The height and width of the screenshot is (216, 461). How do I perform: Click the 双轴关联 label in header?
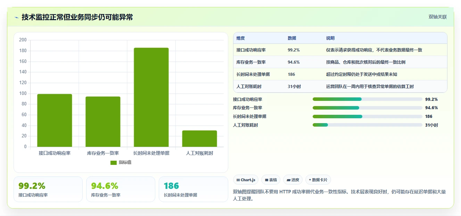(437, 17)
